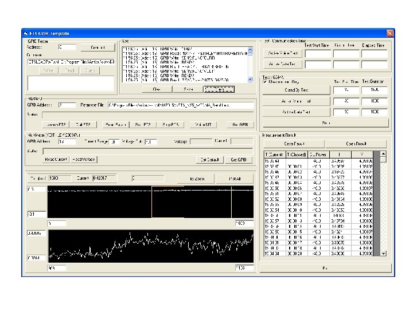
Task: Click the Save button below the log
Action: pyautogui.click(x=188, y=89)
